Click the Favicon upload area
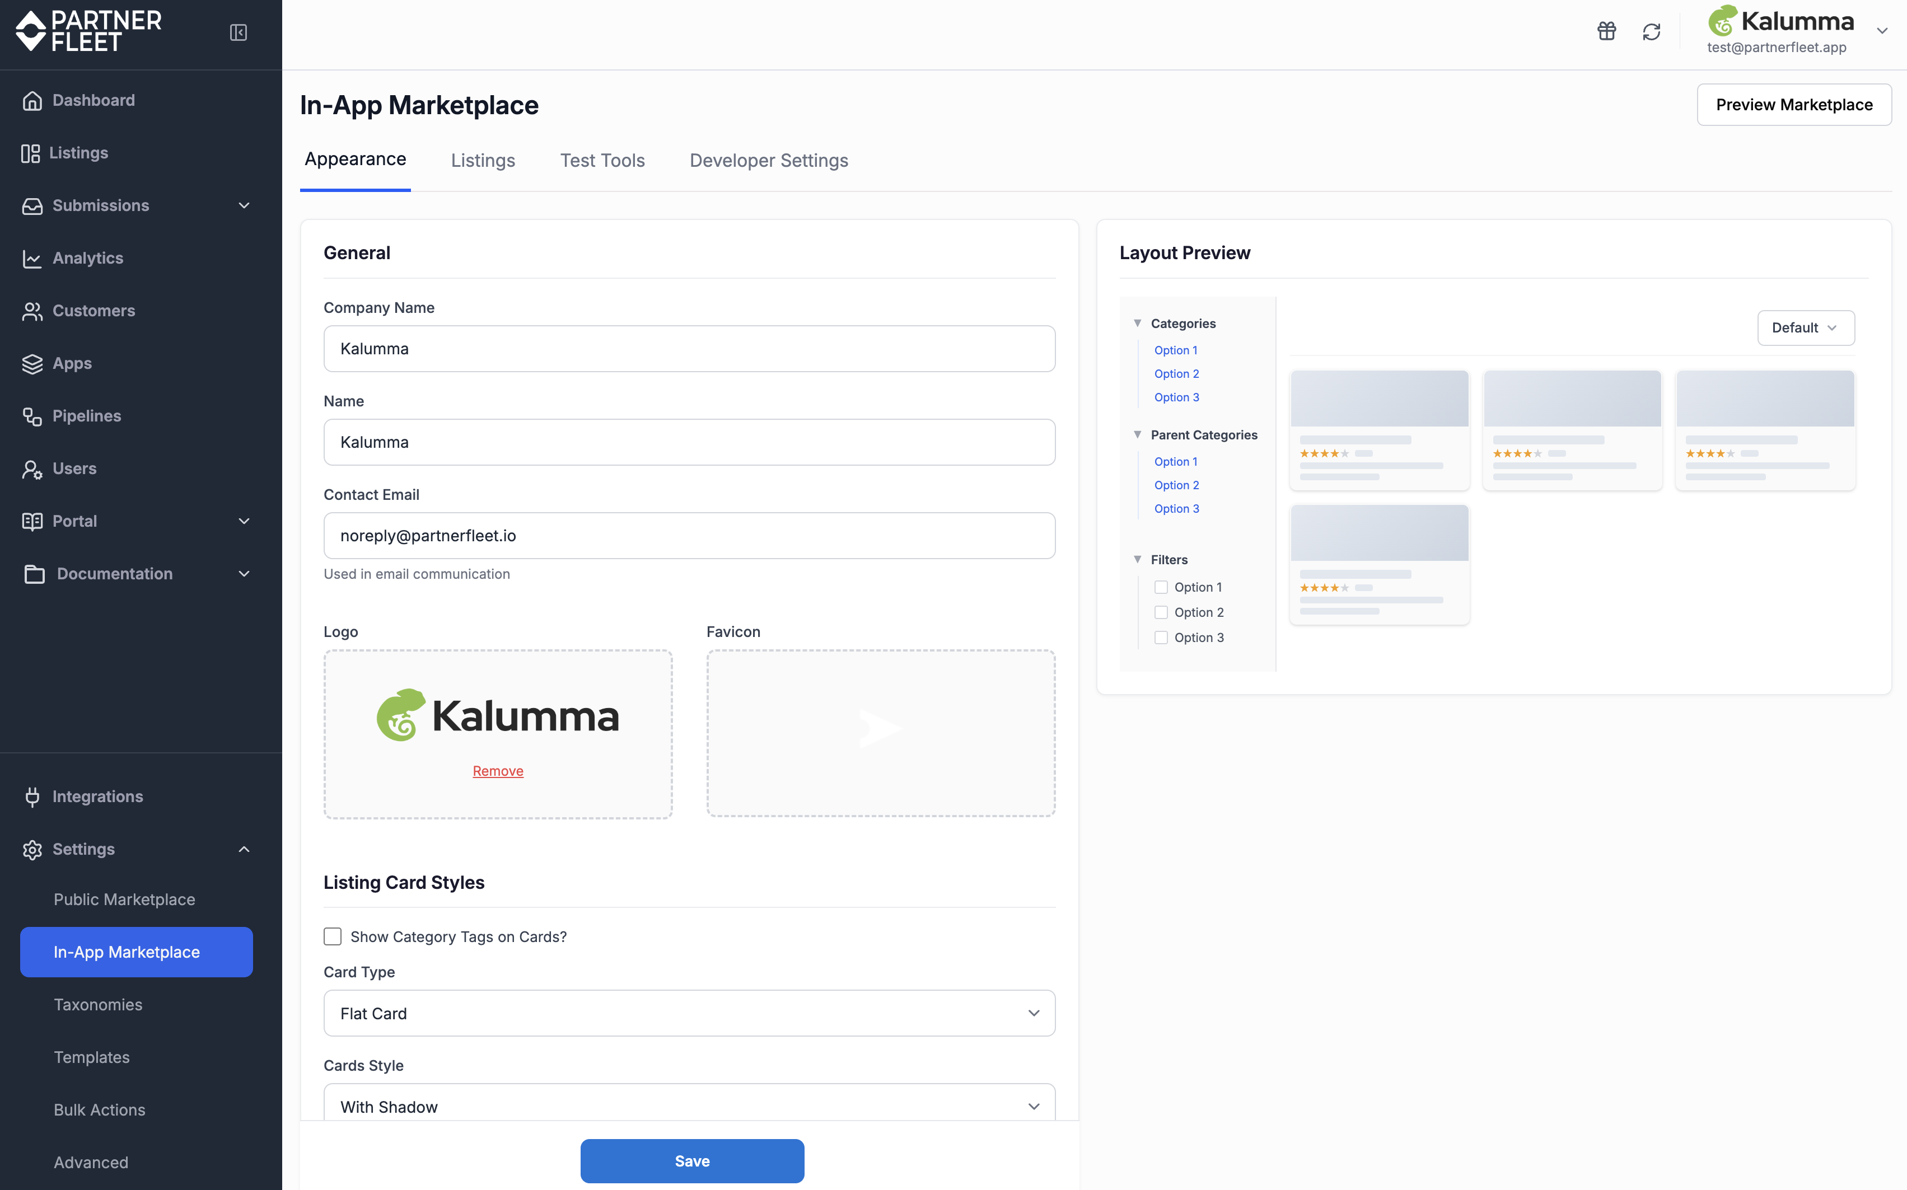1907x1190 pixels. 881,733
